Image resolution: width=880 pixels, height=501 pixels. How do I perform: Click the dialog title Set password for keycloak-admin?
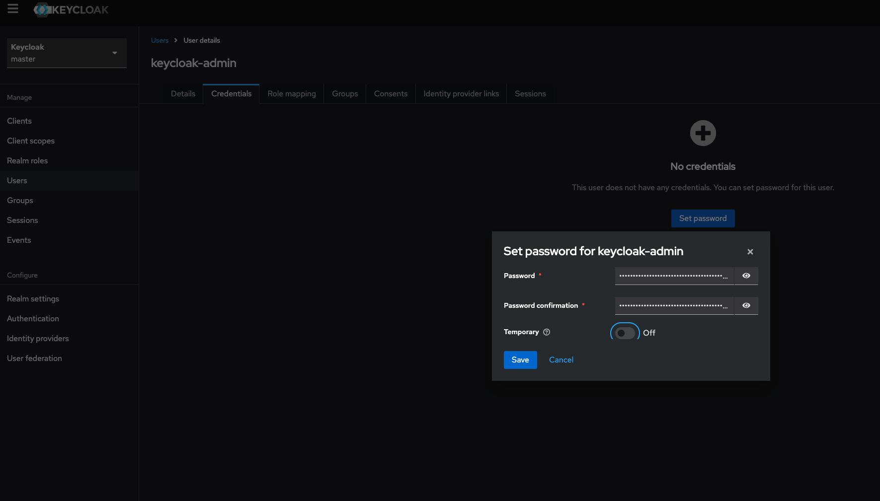593,251
